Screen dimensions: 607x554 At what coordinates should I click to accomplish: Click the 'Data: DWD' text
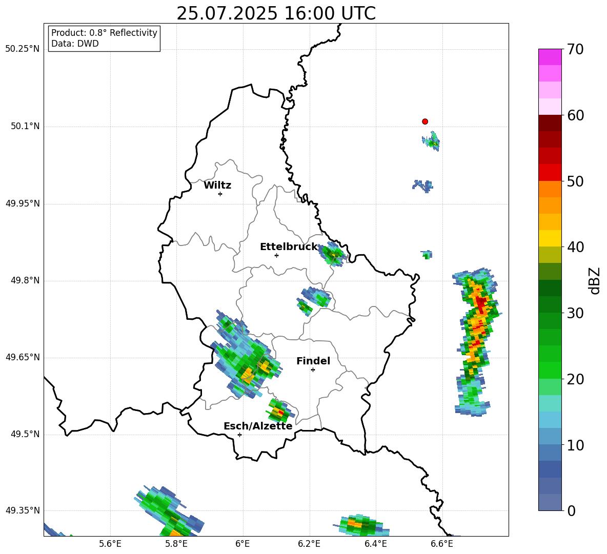(75, 44)
